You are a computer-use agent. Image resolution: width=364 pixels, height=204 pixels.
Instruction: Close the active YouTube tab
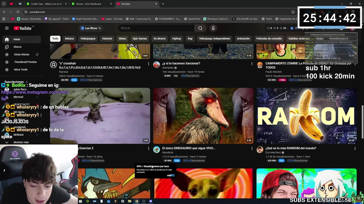click(x=156, y=4)
